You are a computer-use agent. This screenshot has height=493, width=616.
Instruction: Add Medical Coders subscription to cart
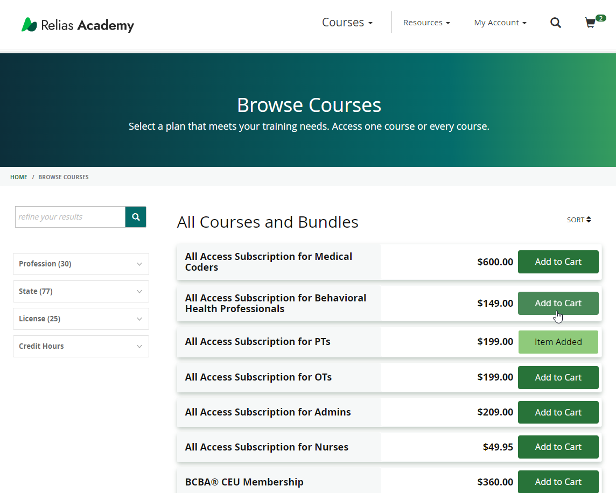(x=558, y=262)
